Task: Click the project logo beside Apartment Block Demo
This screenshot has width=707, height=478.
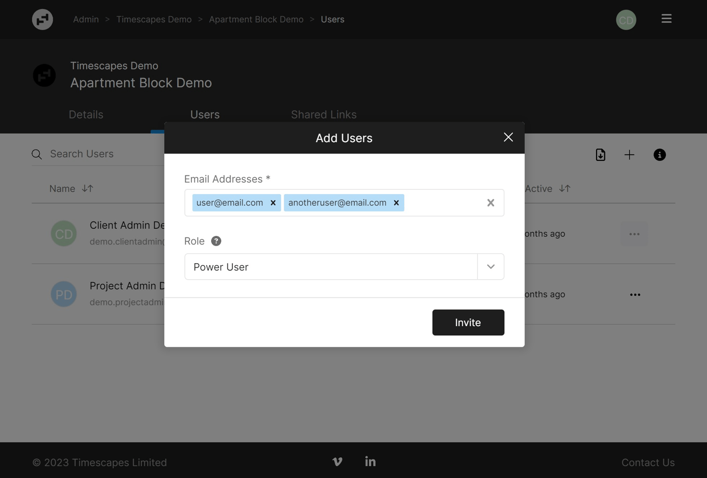Action: click(x=44, y=75)
